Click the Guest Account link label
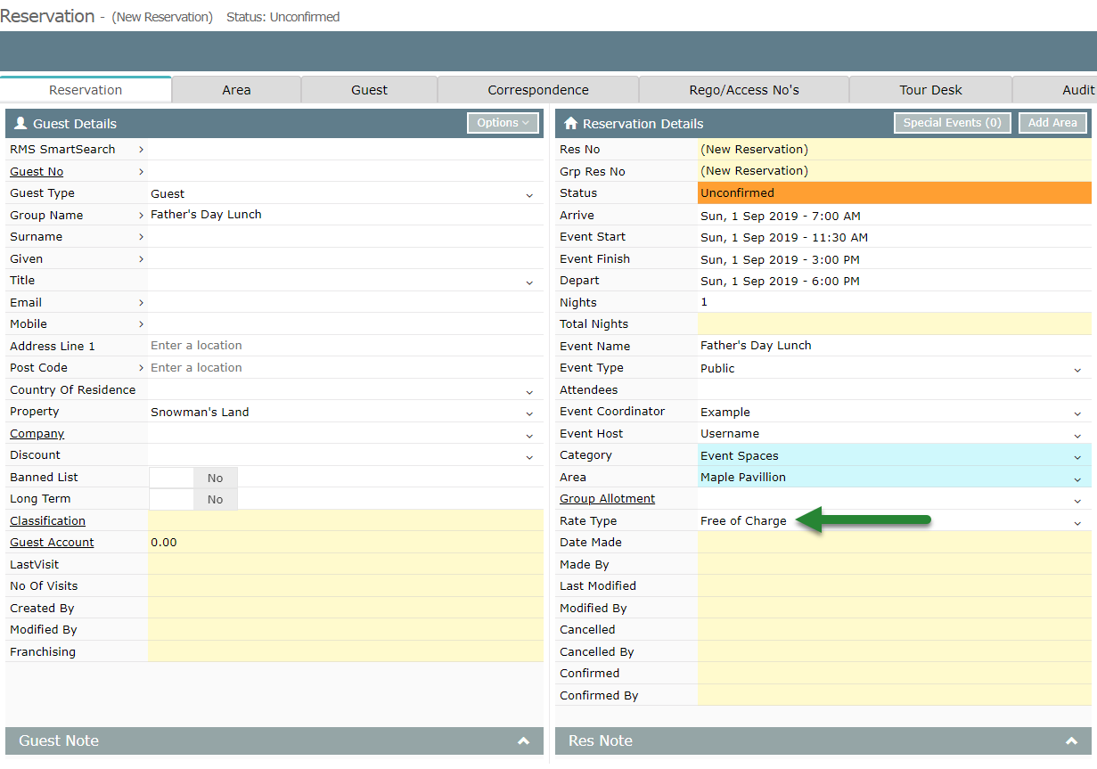1097x769 pixels. (x=52, y=543)
